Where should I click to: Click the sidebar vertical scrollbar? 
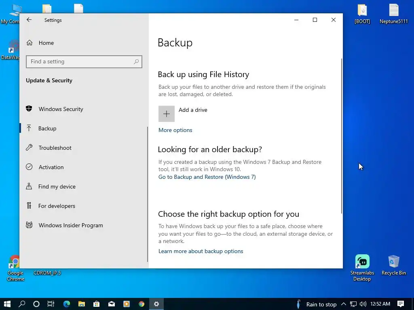(x=148, y=194)
